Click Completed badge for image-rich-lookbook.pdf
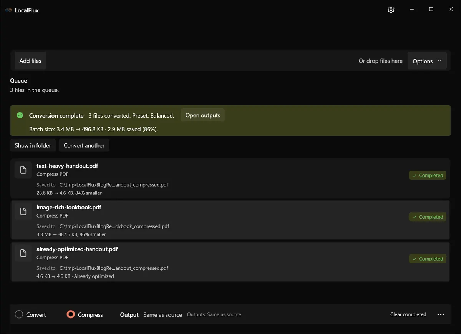461x334 pixels. (x=428, y=217)
